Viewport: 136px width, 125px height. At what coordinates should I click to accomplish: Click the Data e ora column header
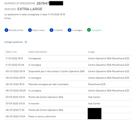coord(11,52)
